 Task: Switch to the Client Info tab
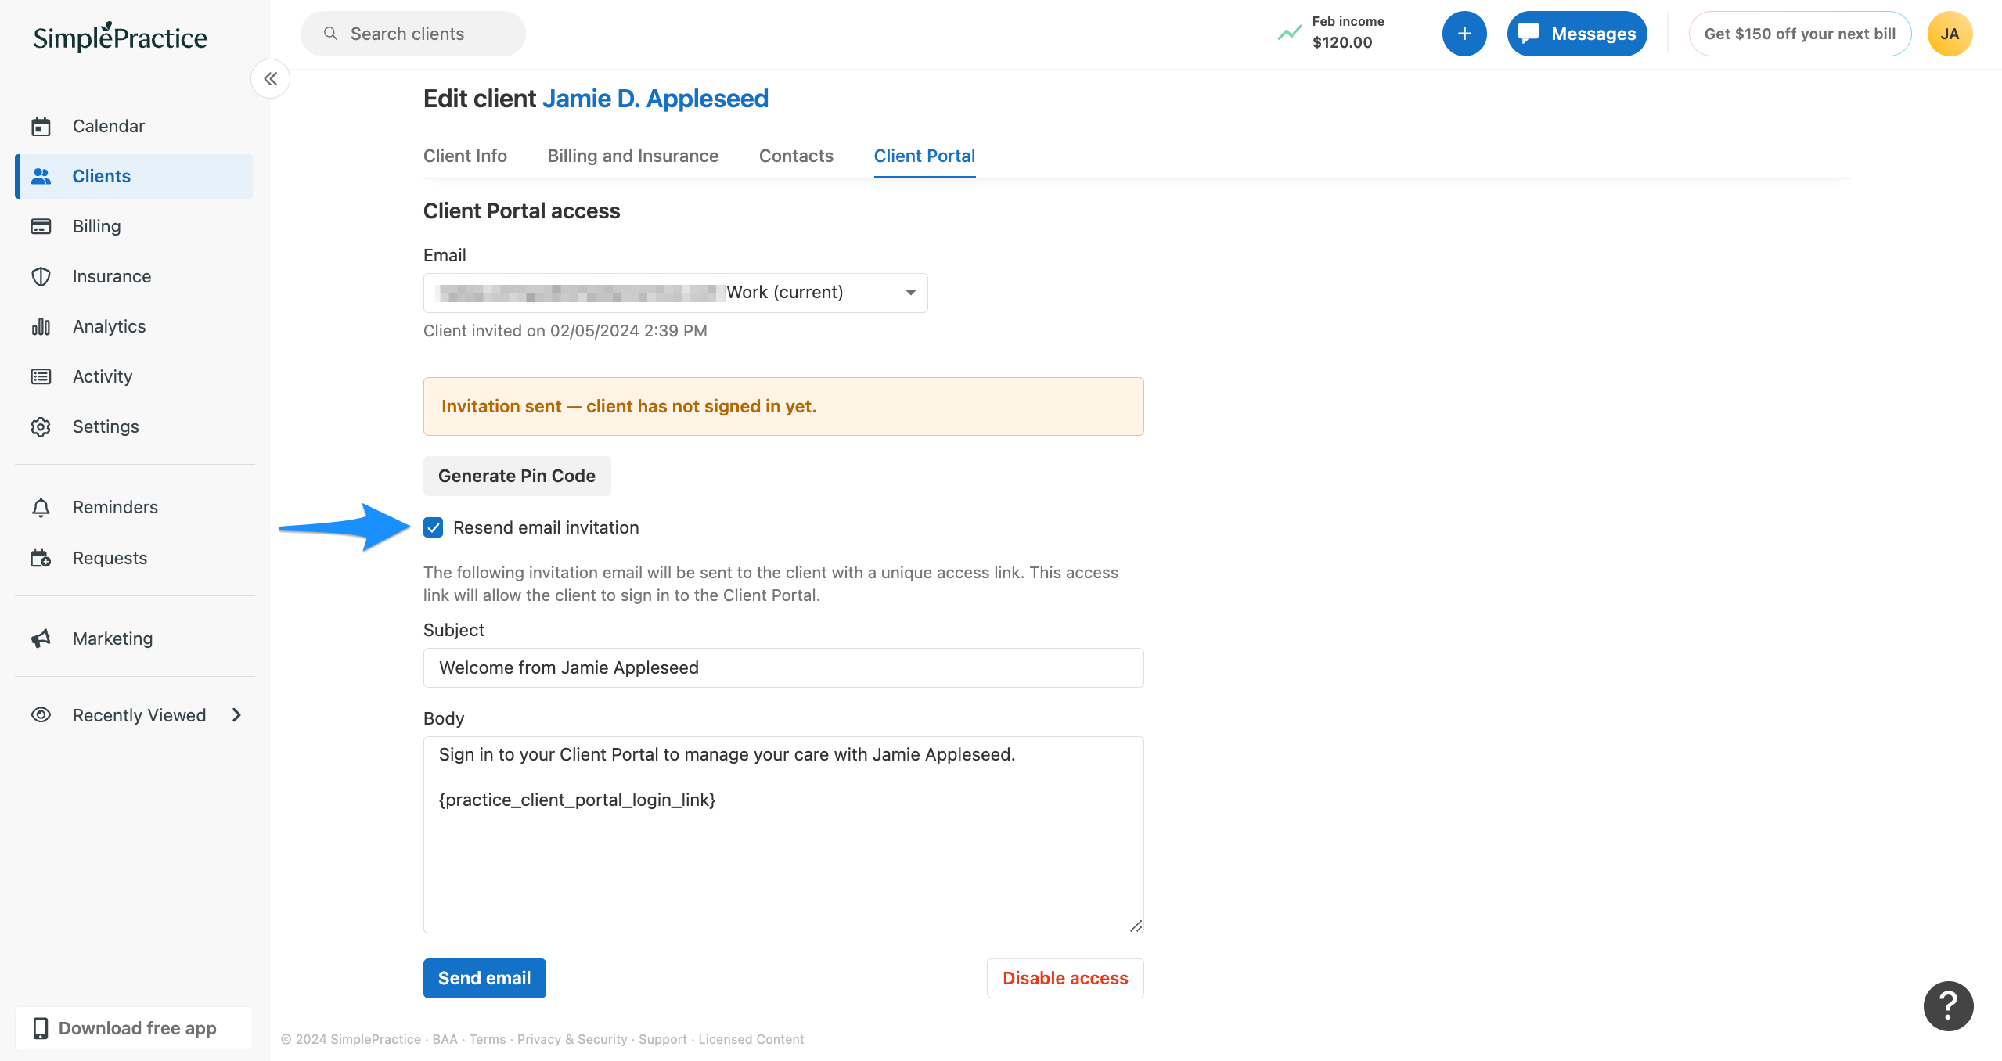(465, 156)
